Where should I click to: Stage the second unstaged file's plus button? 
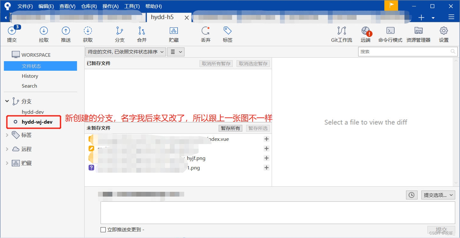267,148
